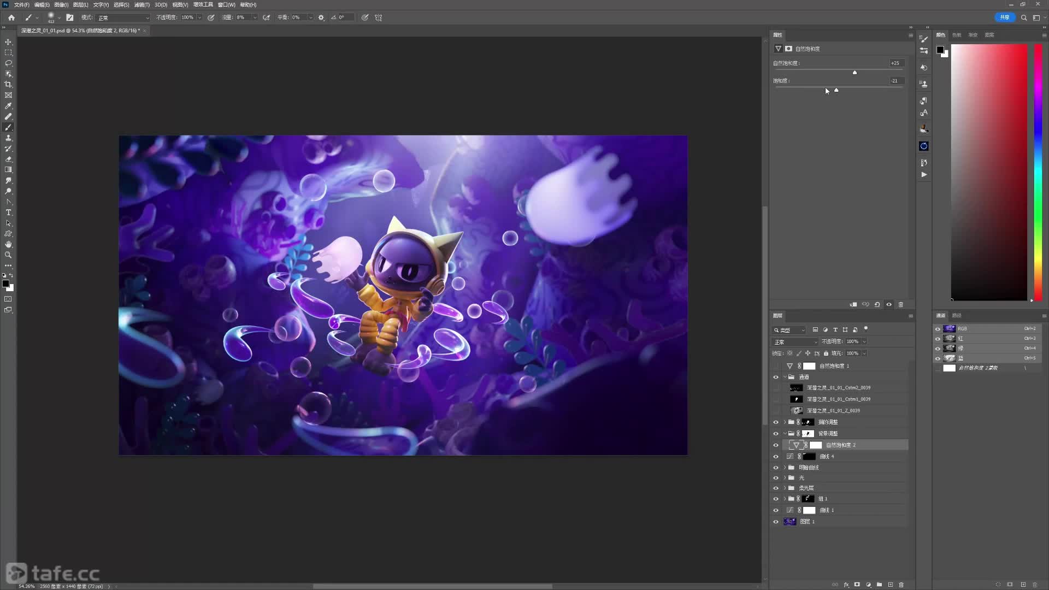Adjust the 自然饱和度 slider handle

coord(855,72)
